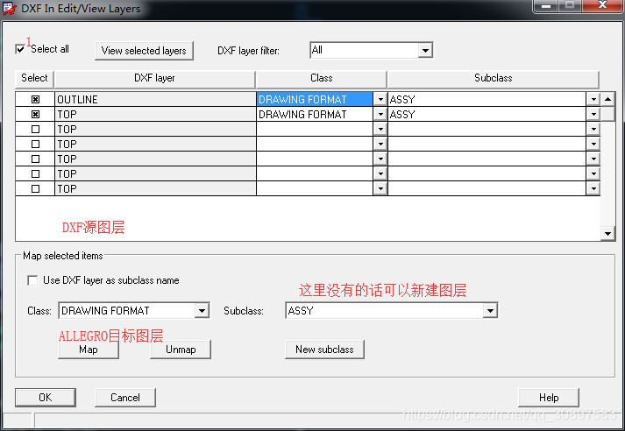
Task: Enable Use DXF layer as subclass name
Action: point(33,280)
